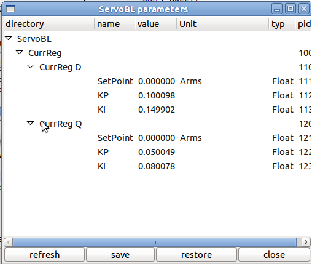
Task: Sort by the value column header
Action: coord(156,24)
